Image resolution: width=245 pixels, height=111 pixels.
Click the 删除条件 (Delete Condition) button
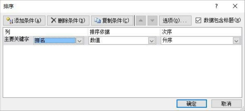(68, 21)
